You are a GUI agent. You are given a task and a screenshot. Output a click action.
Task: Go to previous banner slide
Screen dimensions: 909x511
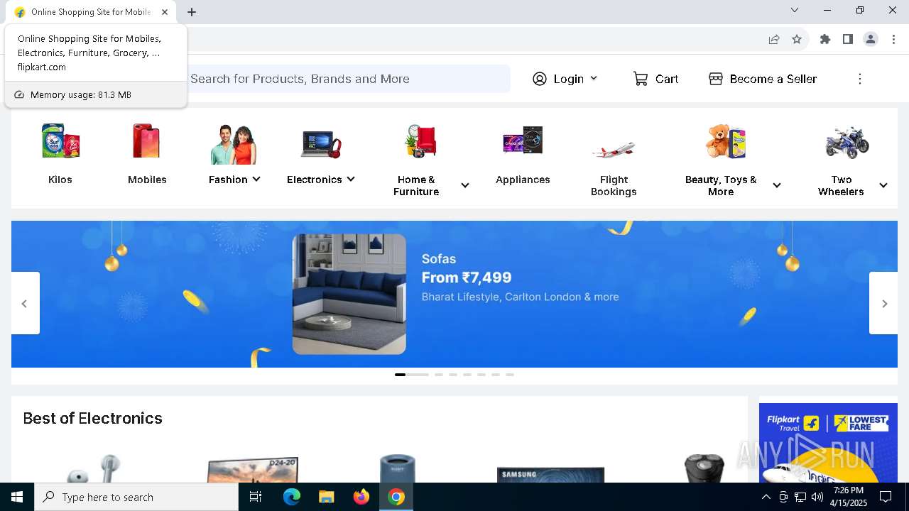click(25, 303)
